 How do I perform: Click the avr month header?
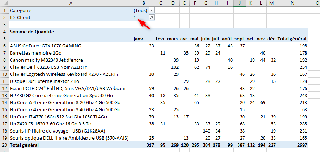point(184,39)
